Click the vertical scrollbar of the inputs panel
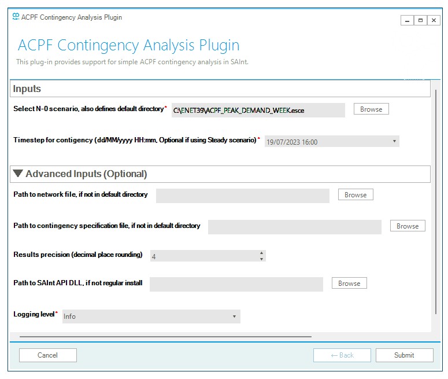Screen dimensions: 448x379 point(435,202)
